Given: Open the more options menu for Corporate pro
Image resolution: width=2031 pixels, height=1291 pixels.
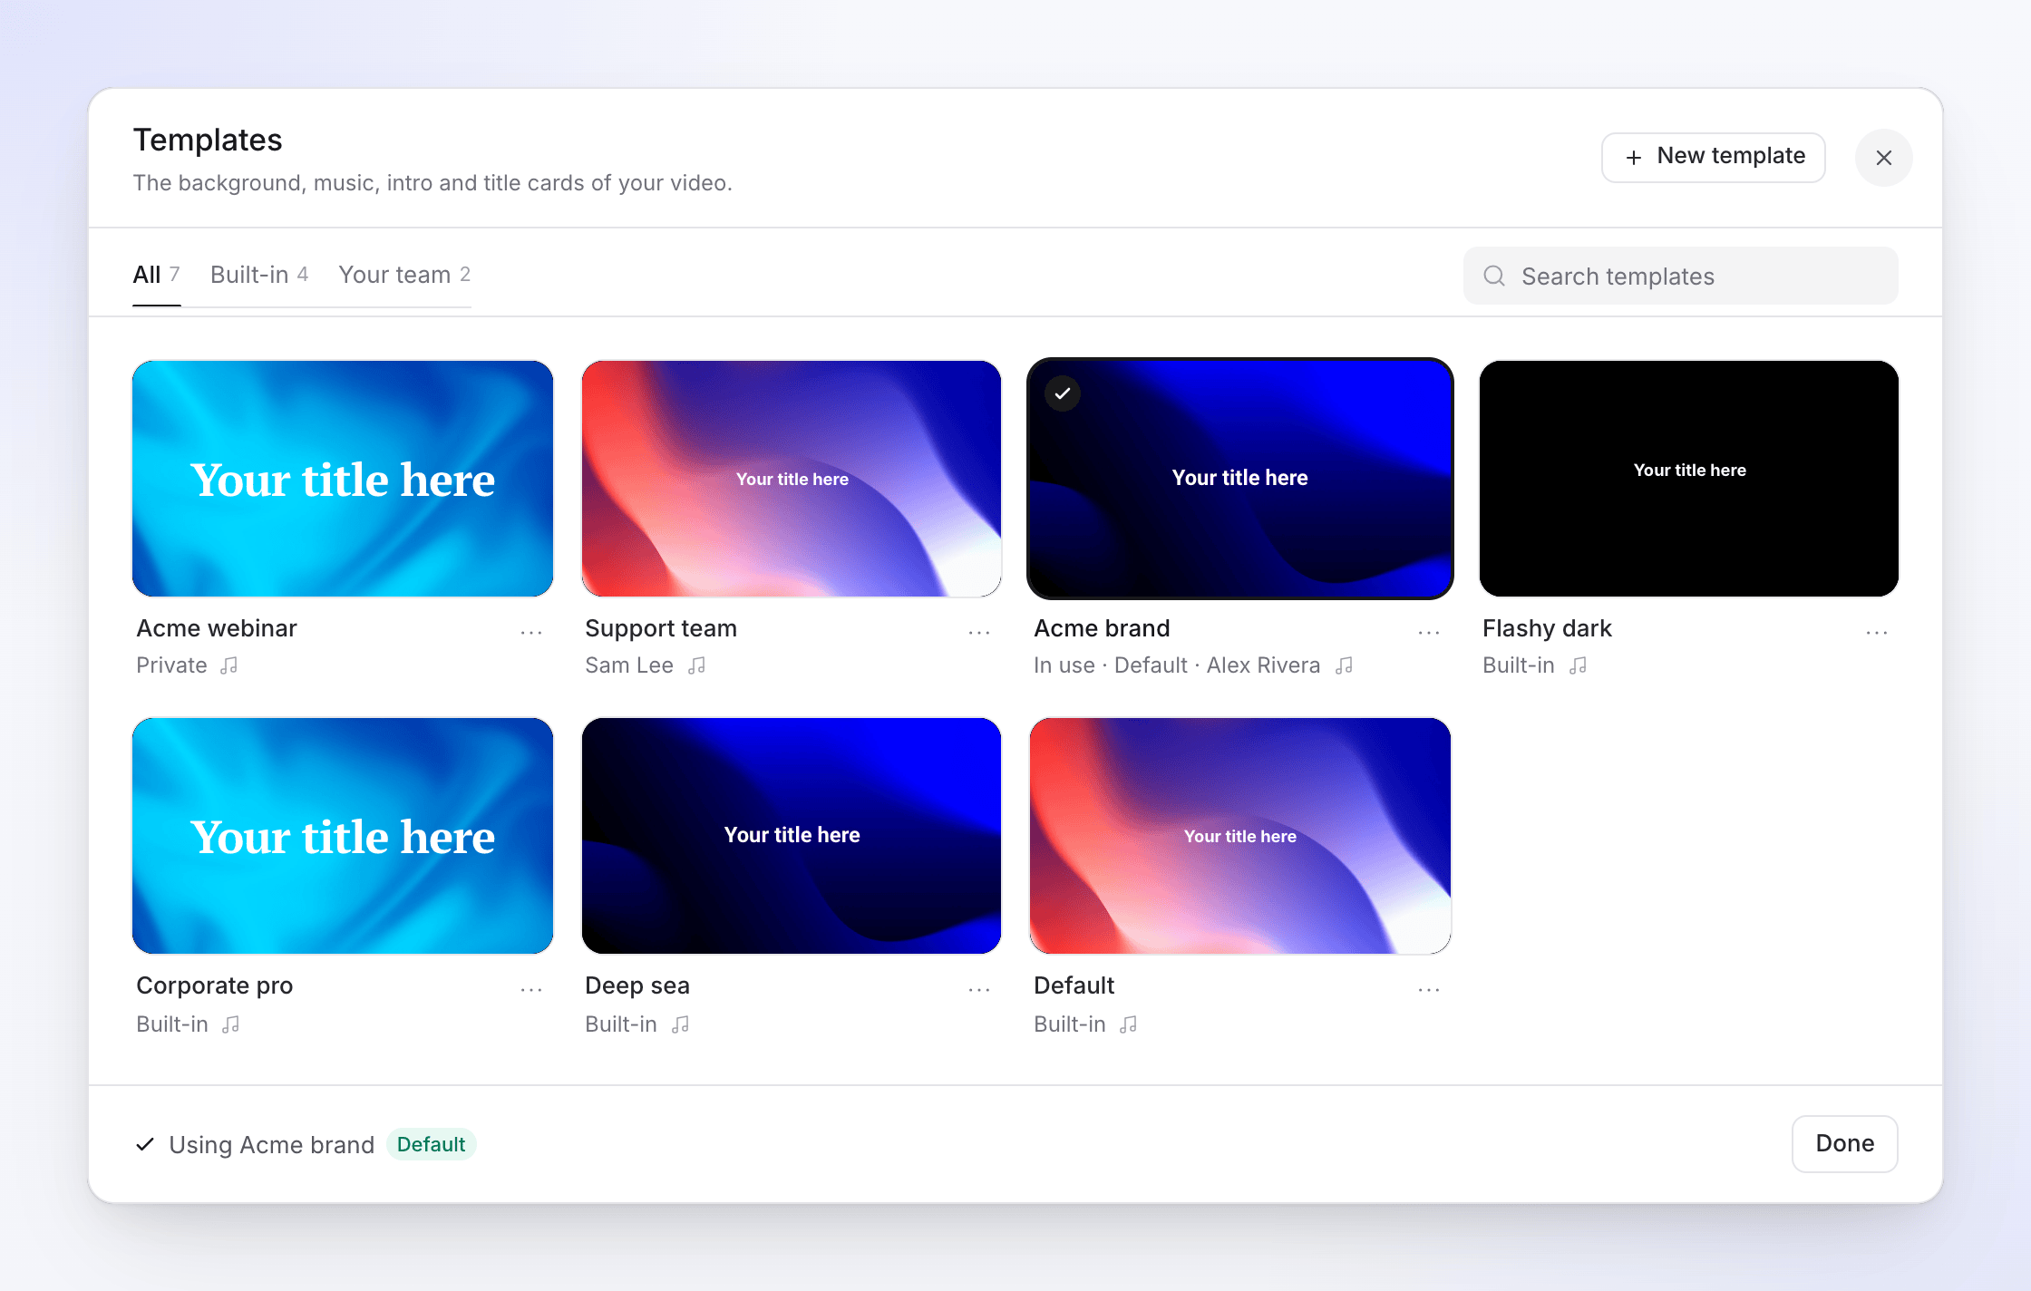Looking at the screenshot, I should click(x=531, y=989).
